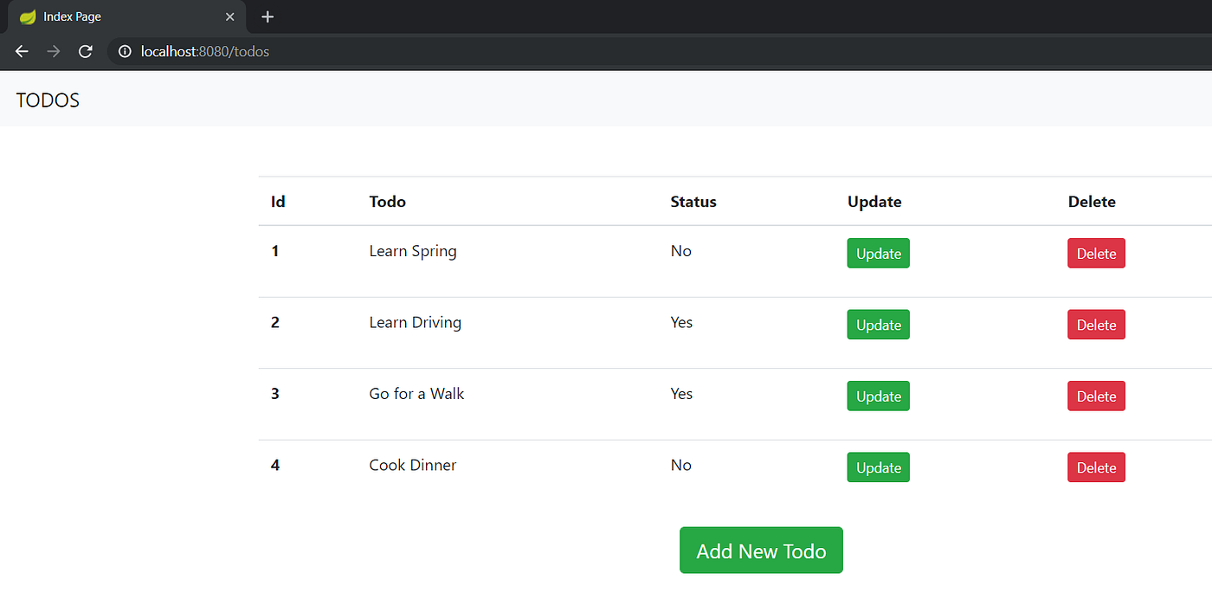
Task: Select the 'Cook Dinner' todo text
Action: point(412,465)
